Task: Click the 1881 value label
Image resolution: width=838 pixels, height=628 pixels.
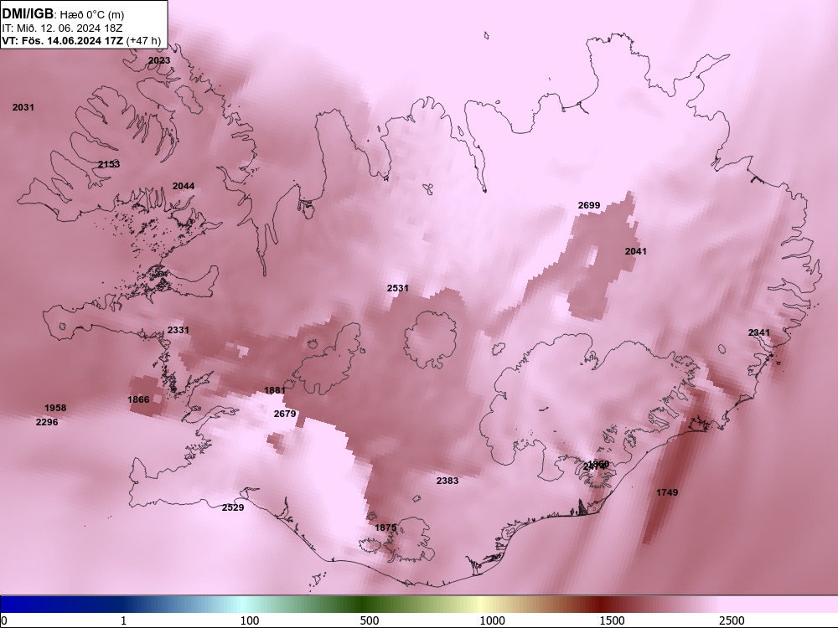Action: (x=275, y=390)
